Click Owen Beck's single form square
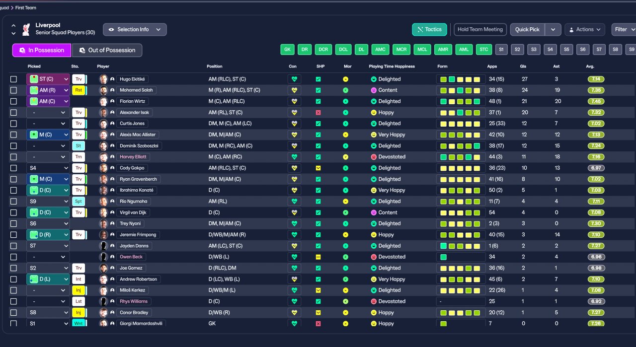The image size is (636, 347). [443, 257]
